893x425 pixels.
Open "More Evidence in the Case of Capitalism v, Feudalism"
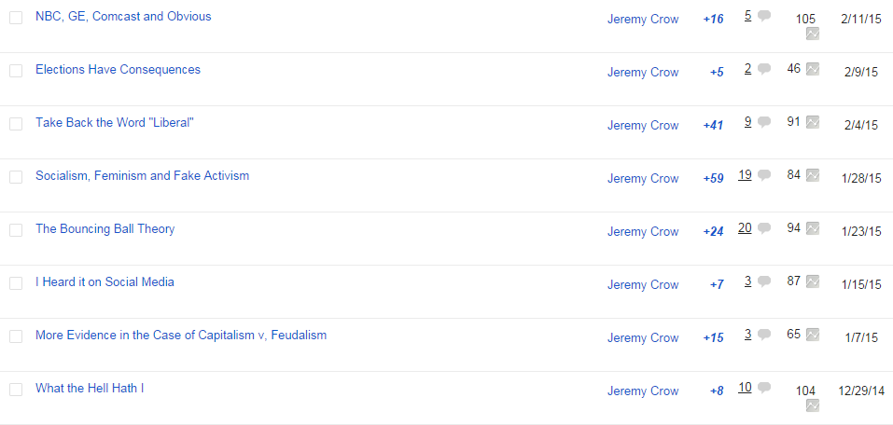(181, 336)
